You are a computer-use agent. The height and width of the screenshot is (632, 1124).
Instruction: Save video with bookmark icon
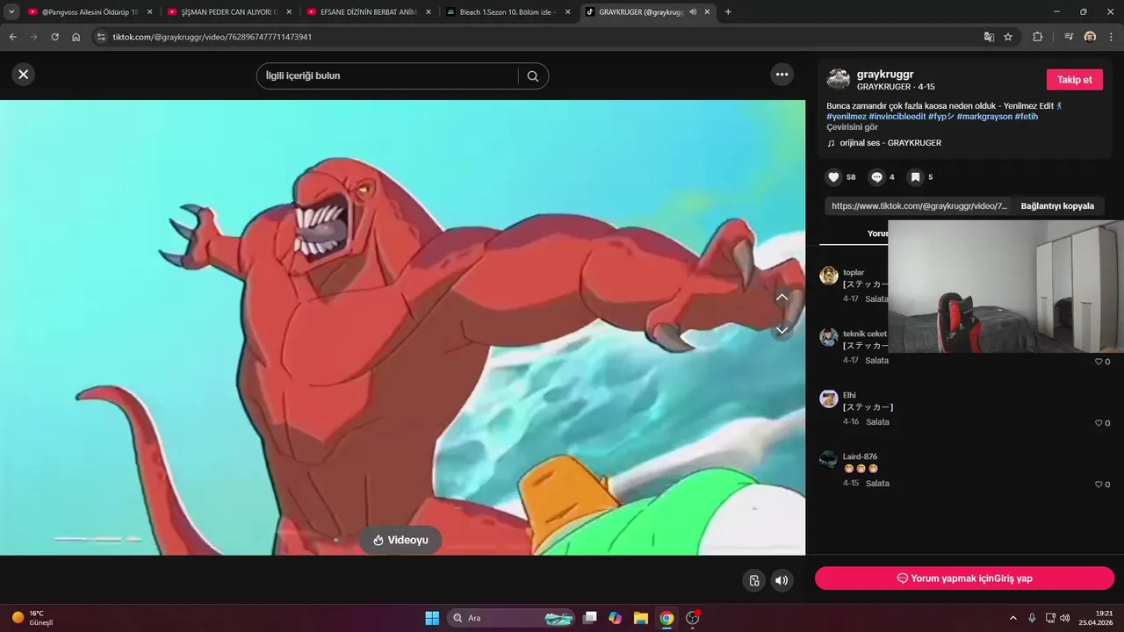pos(915,177)
